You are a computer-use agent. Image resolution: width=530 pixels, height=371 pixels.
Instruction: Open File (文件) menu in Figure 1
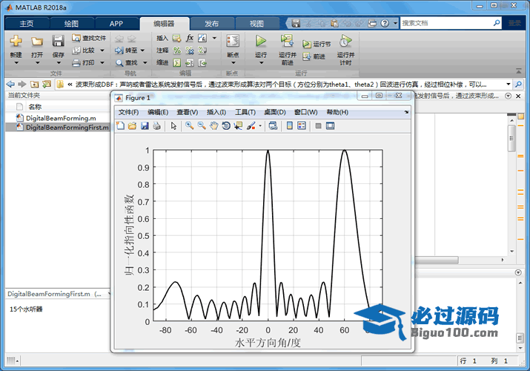pos(128,112)
